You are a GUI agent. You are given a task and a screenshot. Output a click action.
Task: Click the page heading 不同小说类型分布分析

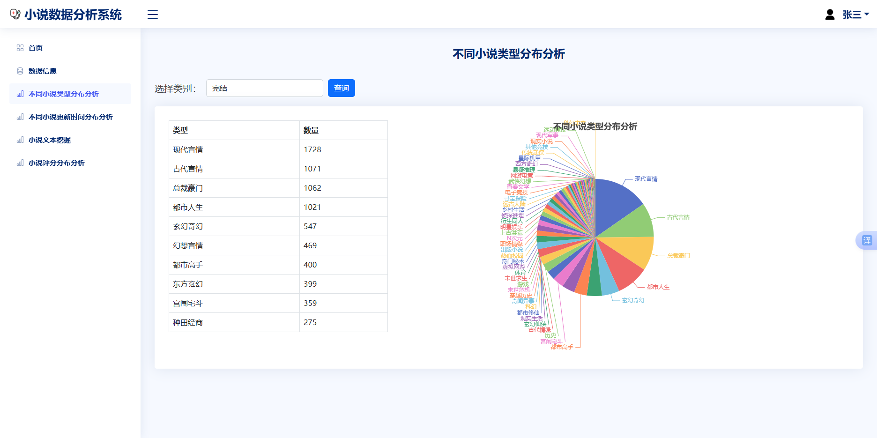[509, 54]
